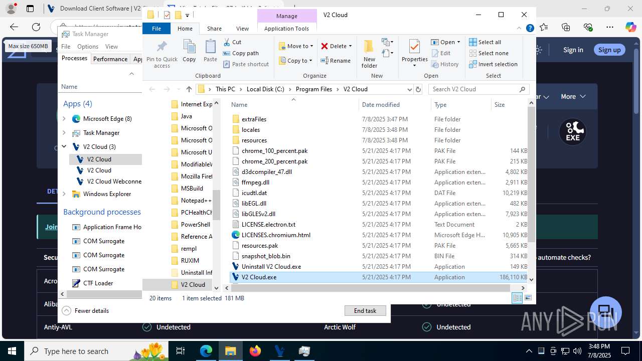Click Select all in ribbon
The width and height of the screenshot is (642, 361).
pos(485,42)
